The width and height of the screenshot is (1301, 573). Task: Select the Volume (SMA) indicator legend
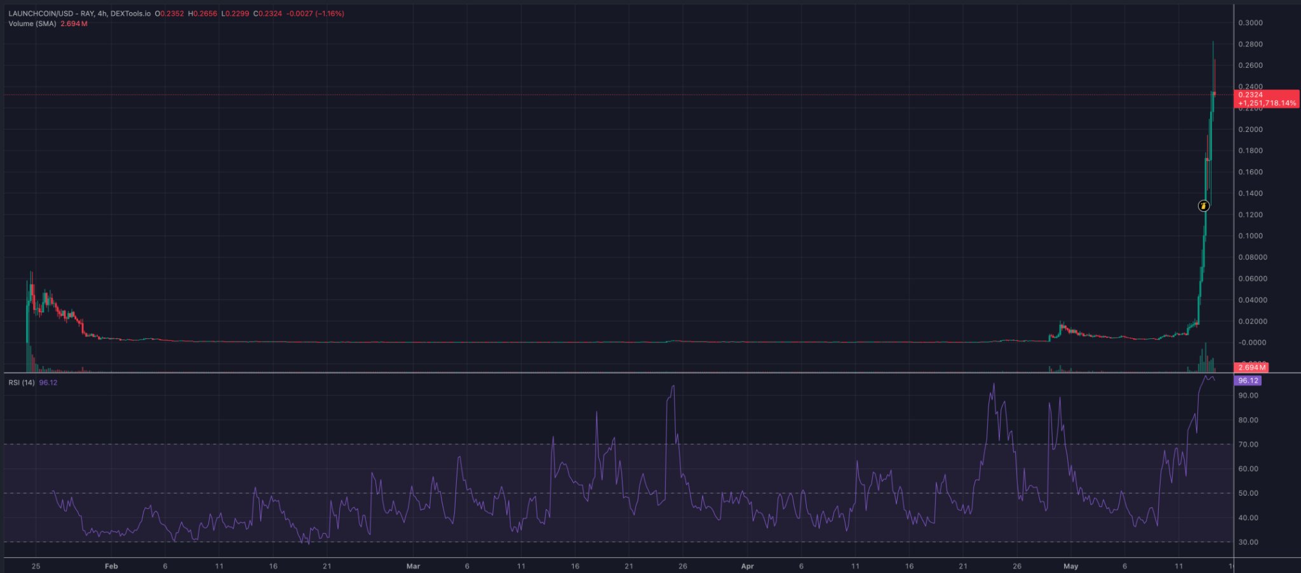tap(32, 23)
